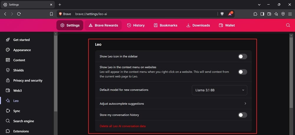Click Delete all Leo AI conversation data
This screenshot has height=135, width=295.
122,126
